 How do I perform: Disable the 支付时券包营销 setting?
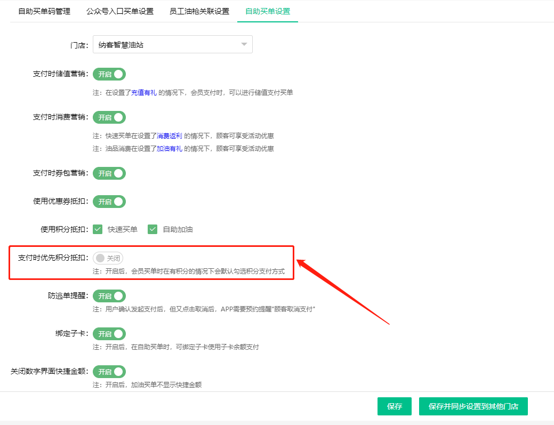tap(109, 173)
